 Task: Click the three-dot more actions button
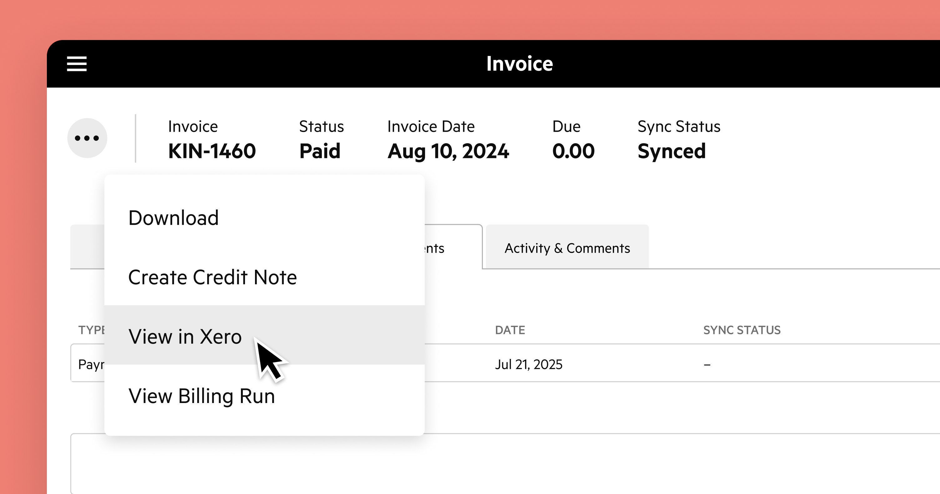pyautogui.click(x=87, y=138)
